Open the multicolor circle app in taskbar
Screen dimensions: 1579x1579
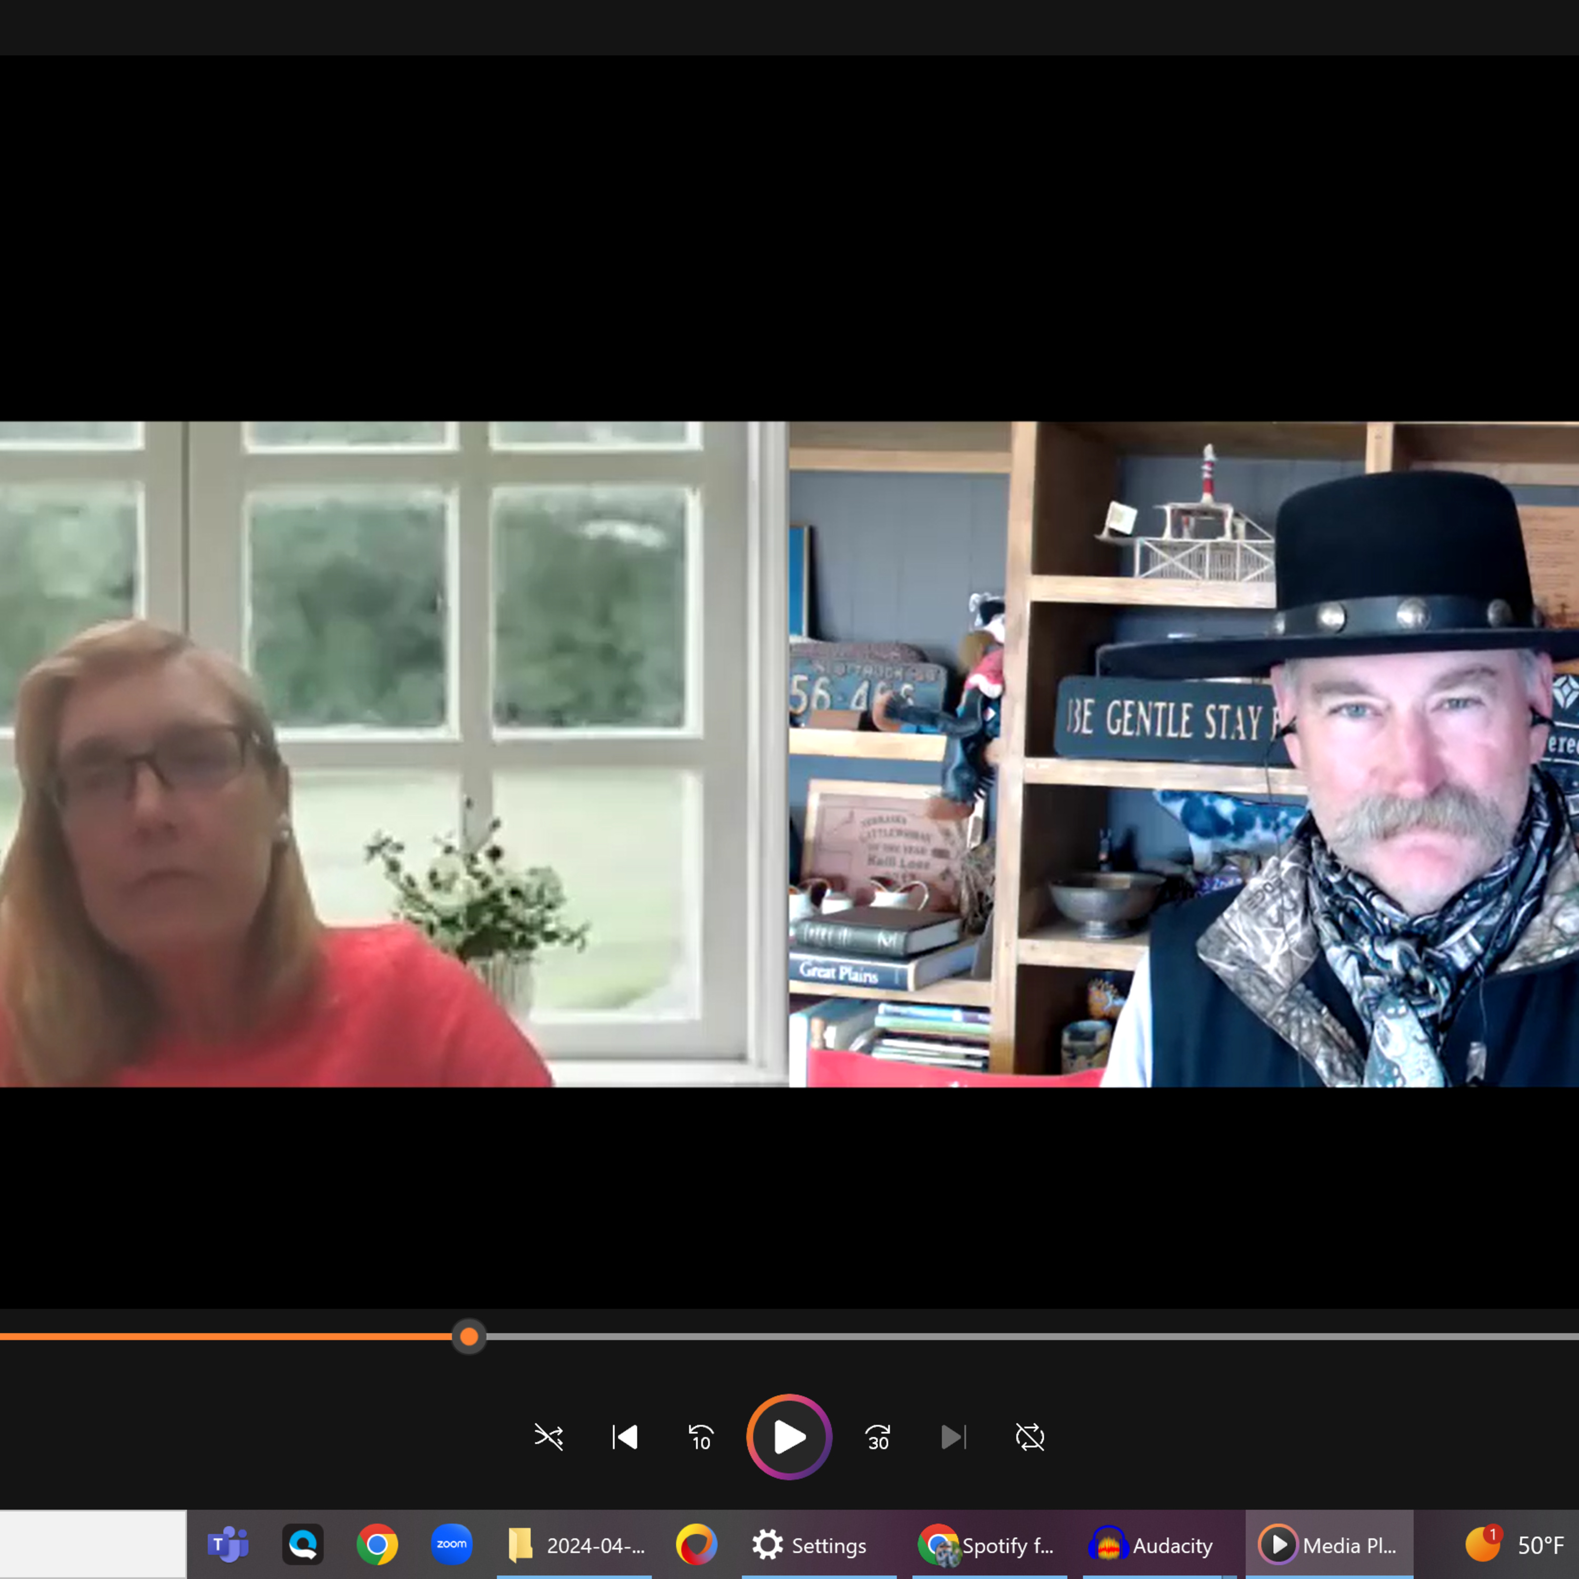(696, 1545)
